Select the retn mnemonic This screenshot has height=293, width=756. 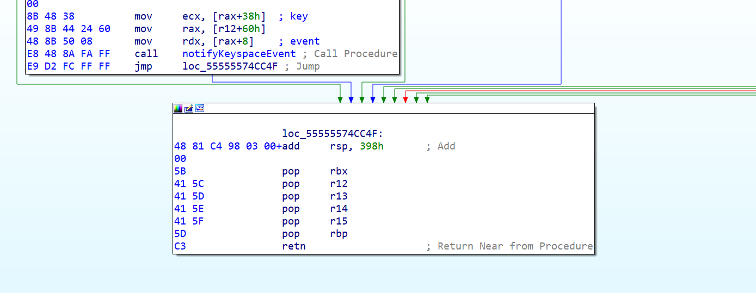click(x=294, y=246)
